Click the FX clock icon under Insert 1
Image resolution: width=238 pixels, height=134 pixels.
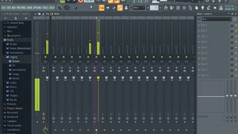pyautogui.click(x=54, y=118)
